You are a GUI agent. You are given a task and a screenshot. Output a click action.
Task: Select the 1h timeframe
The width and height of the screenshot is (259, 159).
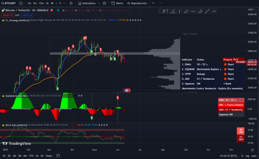[47, 3]
